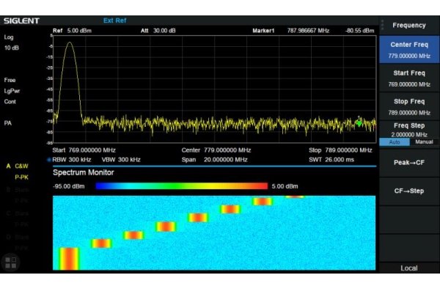Click the Marker1 frequency 787.986667 MHz

pos(308,31)
